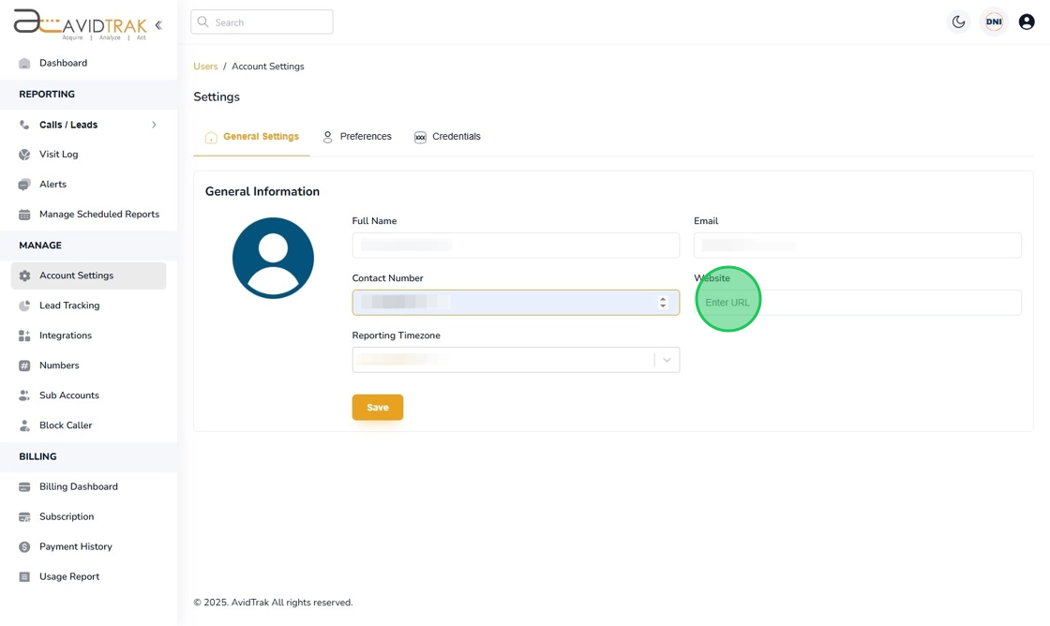Click the profile avatar picture
The height and width of the screenshot is (626, 1050).
coord(273,258)
